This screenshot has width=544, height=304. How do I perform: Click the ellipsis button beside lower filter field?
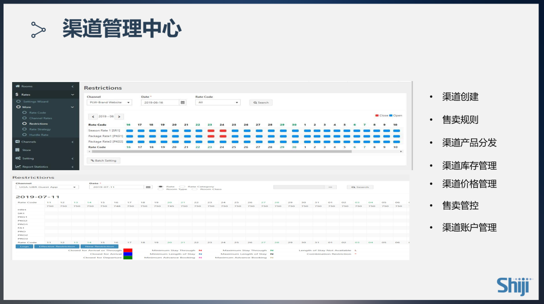coord(330,187)
